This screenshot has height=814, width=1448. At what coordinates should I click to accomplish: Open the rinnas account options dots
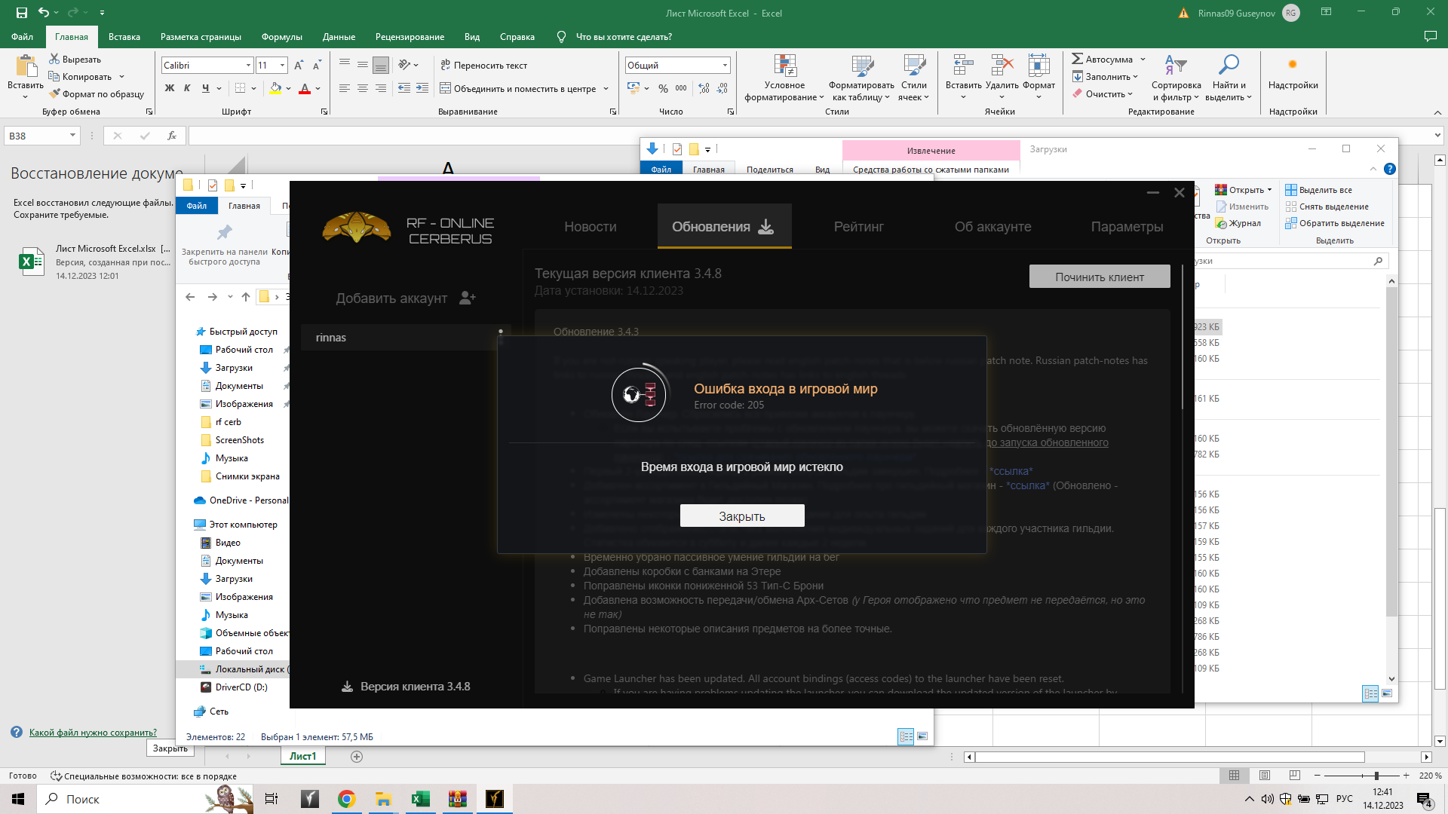(501, 337)
